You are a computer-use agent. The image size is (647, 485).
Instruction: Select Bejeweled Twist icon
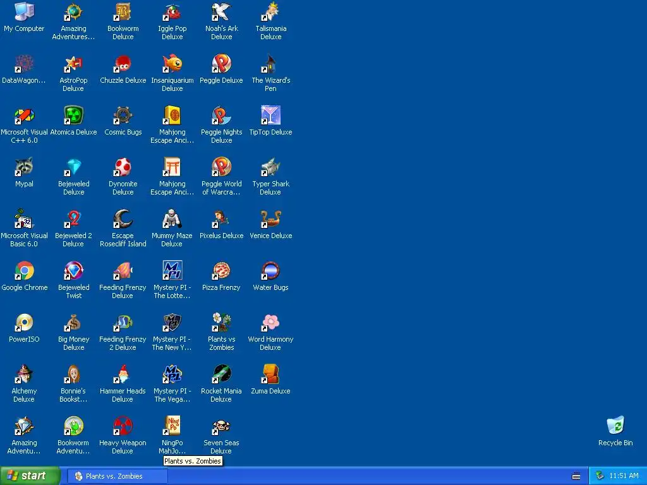click(x=73, y=271)
